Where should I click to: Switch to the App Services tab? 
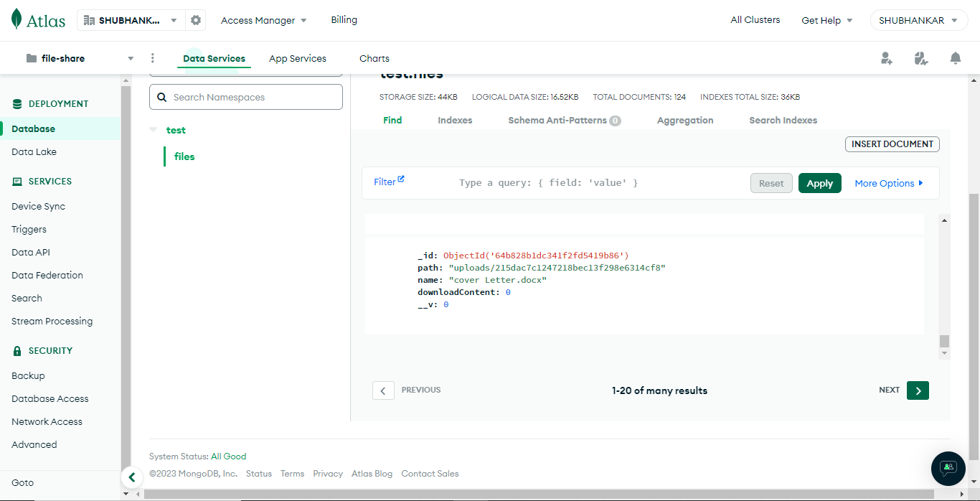coord(298,59)
